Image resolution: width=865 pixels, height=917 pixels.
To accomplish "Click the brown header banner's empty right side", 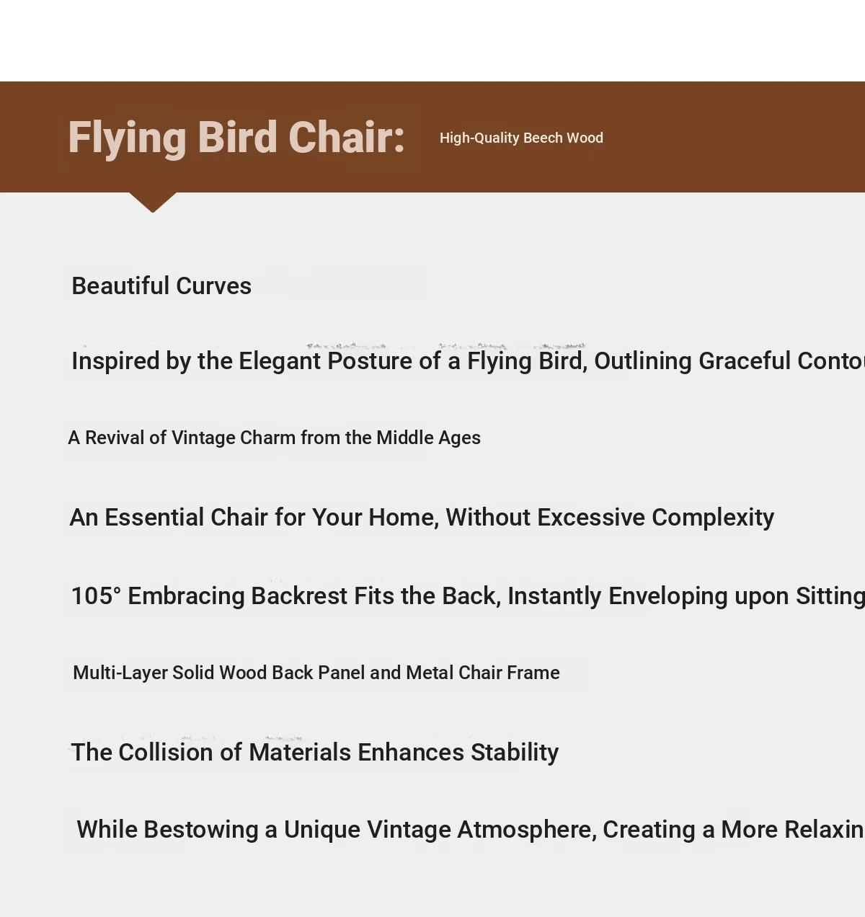I will tap(735, 137).
